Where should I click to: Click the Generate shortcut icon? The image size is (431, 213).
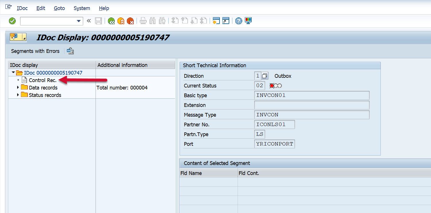pyautogui.click(x=226, y=21)
